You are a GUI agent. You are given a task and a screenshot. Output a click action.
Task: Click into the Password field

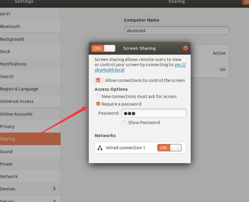pos(154,113)
